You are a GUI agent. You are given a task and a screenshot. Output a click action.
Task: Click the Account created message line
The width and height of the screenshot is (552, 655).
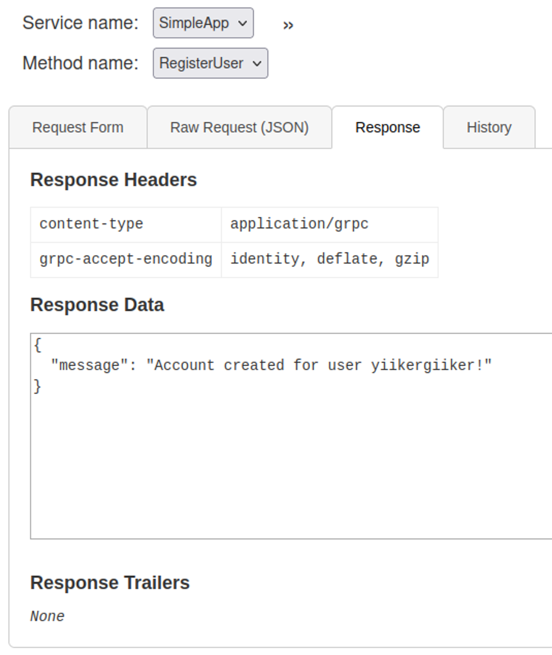[x=271, y=365]
